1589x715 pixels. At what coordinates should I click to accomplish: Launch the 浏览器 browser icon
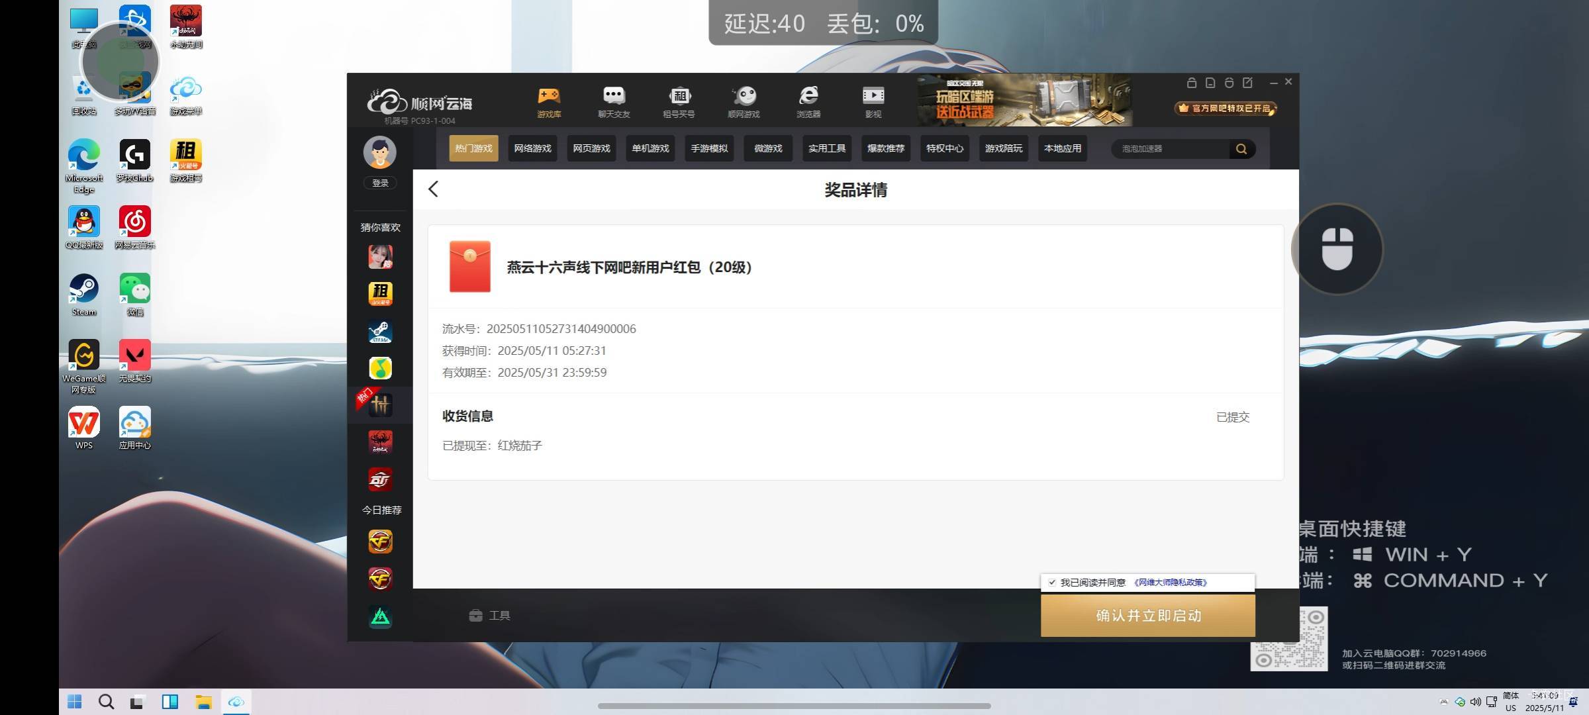pos(808,101)
